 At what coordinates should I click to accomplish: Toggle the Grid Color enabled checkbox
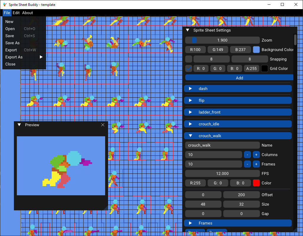pos(189,68)
